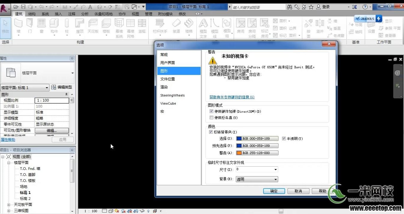The height and width of the screenshot is (214, 404).
Task: Select 常规 in Options dialog list
Action: click(x=179, y=55)
